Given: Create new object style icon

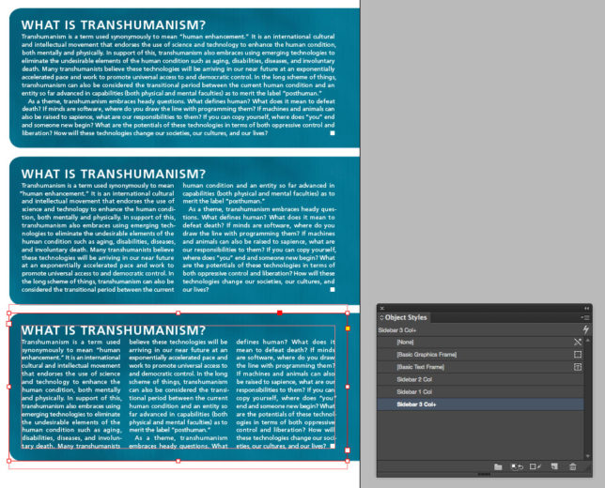Looking at the screenshot, I should [x=554, y=466].
